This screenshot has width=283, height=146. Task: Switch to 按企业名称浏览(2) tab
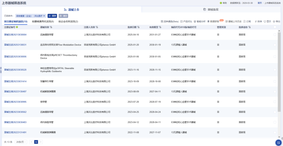68,22
